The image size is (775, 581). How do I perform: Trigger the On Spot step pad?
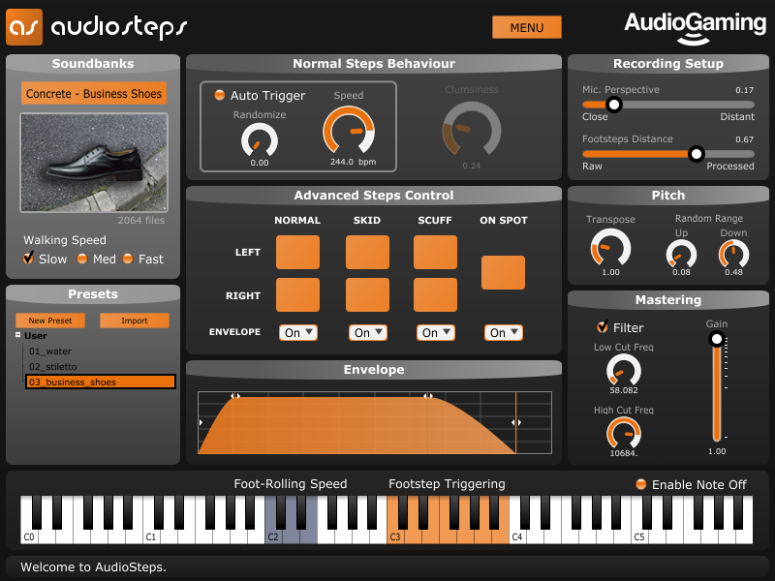503,273
